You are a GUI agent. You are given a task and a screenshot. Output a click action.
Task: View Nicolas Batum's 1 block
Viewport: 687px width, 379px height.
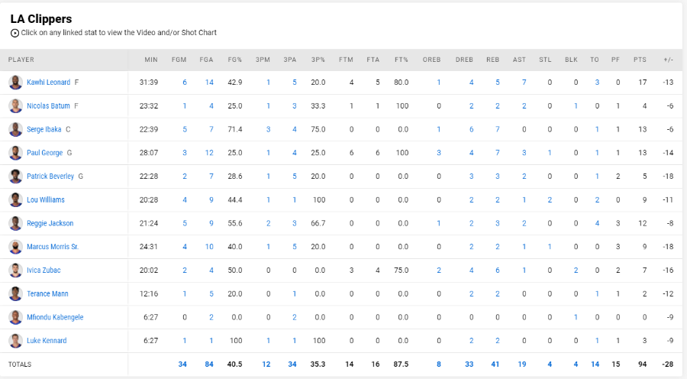(x=576, y=105)
